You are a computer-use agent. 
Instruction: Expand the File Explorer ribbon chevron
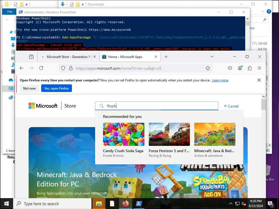click(x=263, y=11)
